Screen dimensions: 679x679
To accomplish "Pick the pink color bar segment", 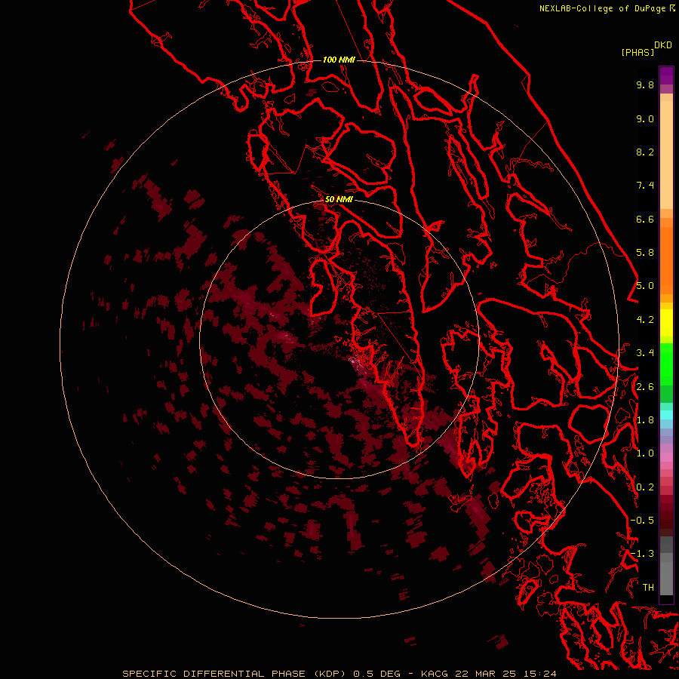I will pos(666,457).
